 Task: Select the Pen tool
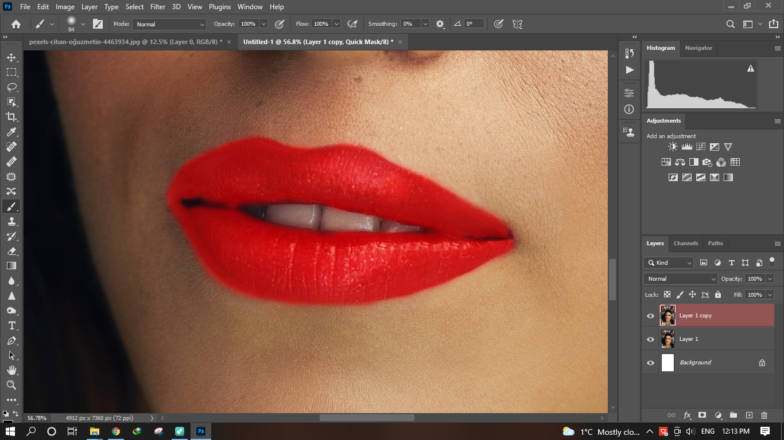[x=11, y=340]
